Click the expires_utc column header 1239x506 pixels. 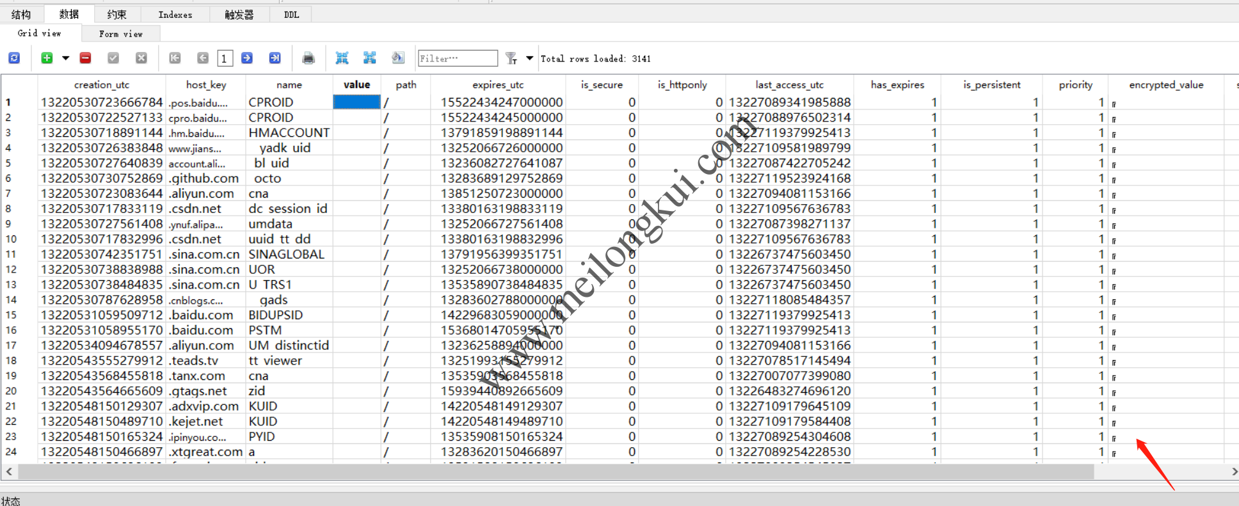498,84
